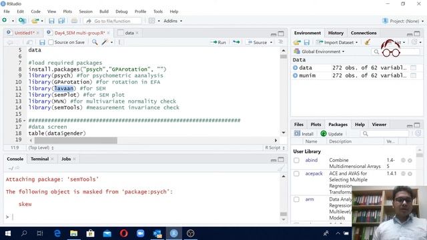Screen dimensions: 427x240
Task: Open File Explorer from taskbar
Action: pos(73,233)
